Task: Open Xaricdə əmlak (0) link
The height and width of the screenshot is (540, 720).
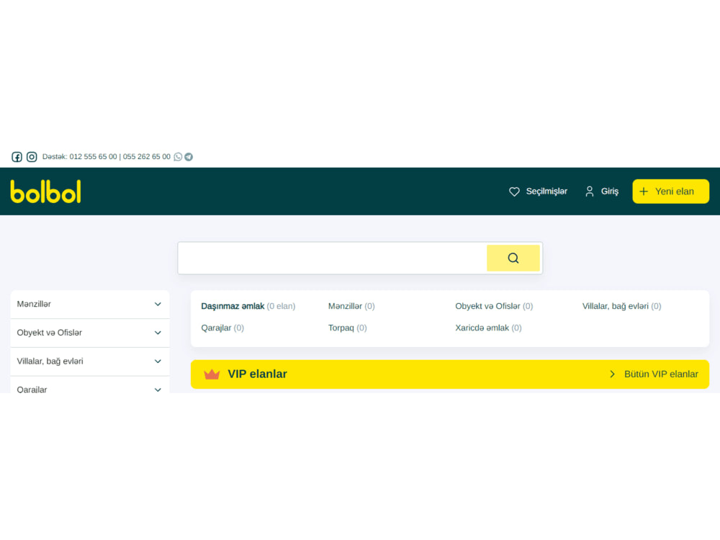Action: (488, 328)
